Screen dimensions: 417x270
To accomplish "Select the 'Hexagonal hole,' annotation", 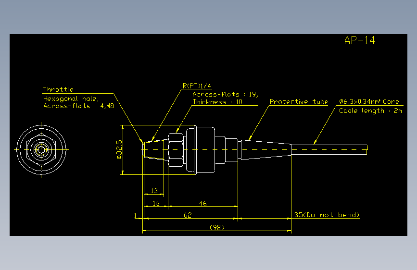I will [x=71, y=99].
